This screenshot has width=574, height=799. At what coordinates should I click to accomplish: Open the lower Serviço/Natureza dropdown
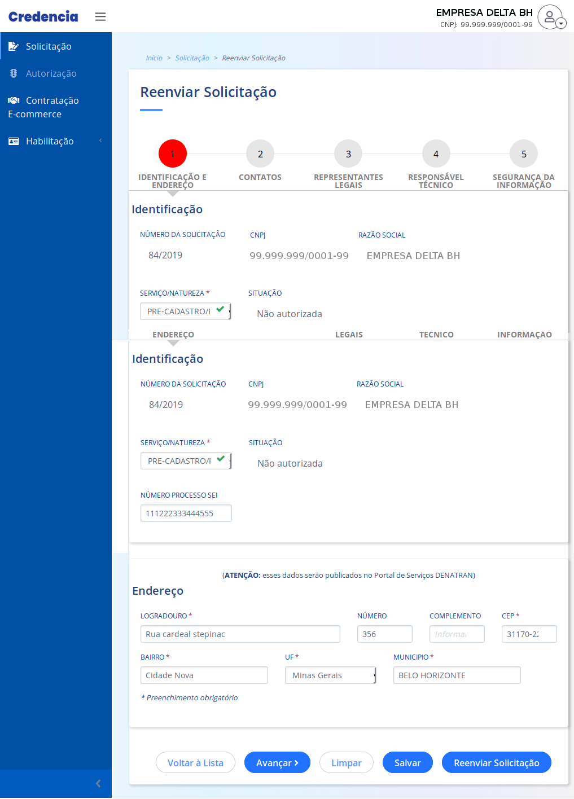point(186,461)
